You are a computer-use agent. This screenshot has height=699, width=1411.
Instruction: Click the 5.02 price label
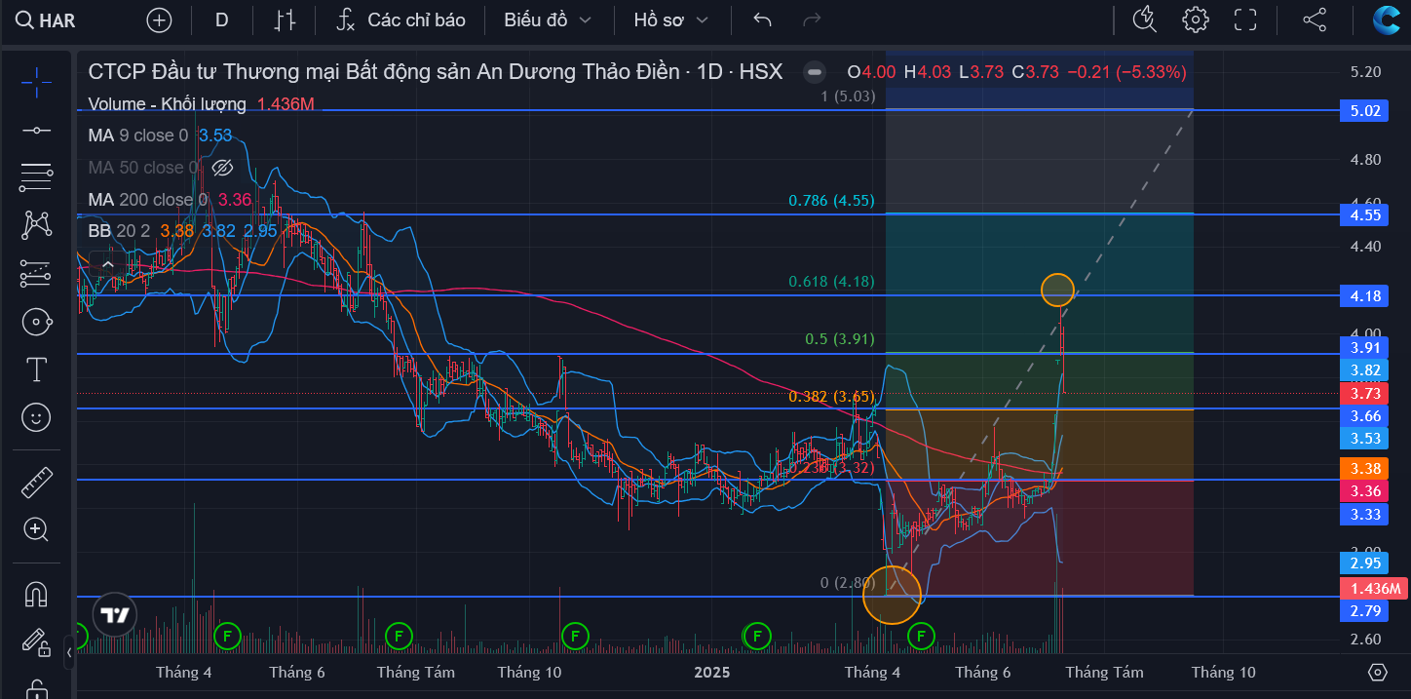(1364, 111)
